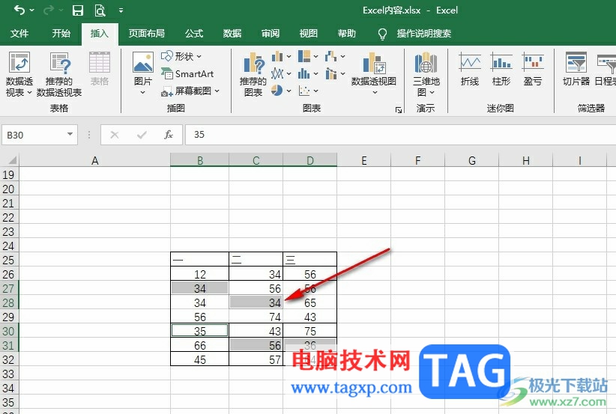
Task: Click cell B26 containing 12
Action: point(199,274)
